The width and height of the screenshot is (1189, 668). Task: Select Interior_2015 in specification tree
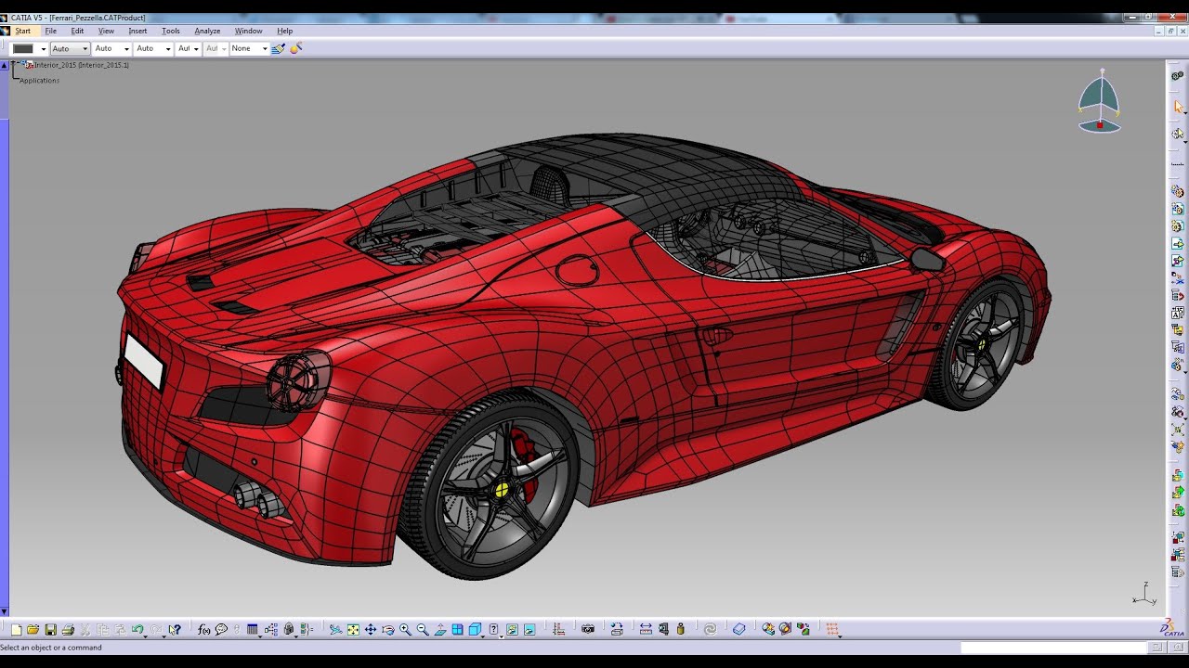click(x=82, y=65)
